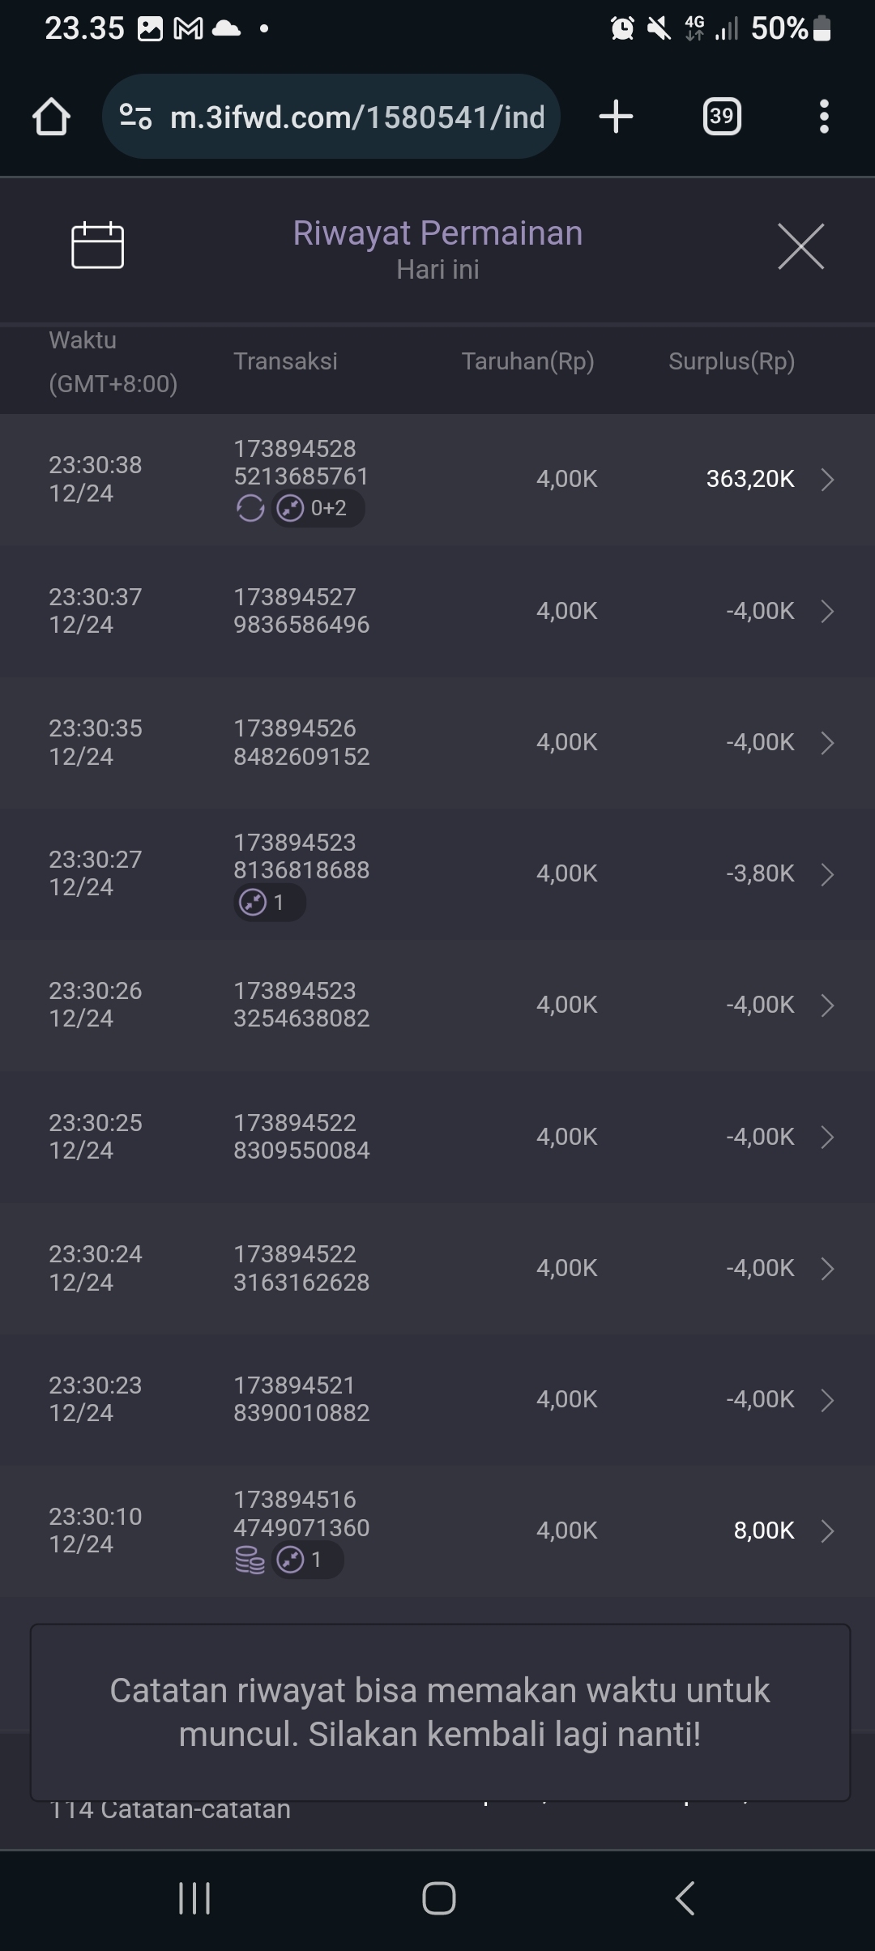Screen dimensions: 875x1951
Task: Open transaction 173894521 8390010882
Action: (x=301, y=1399)
